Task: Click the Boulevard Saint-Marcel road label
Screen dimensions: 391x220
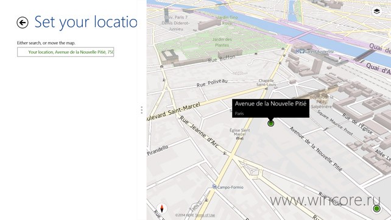Action: (x=174, y=112)
